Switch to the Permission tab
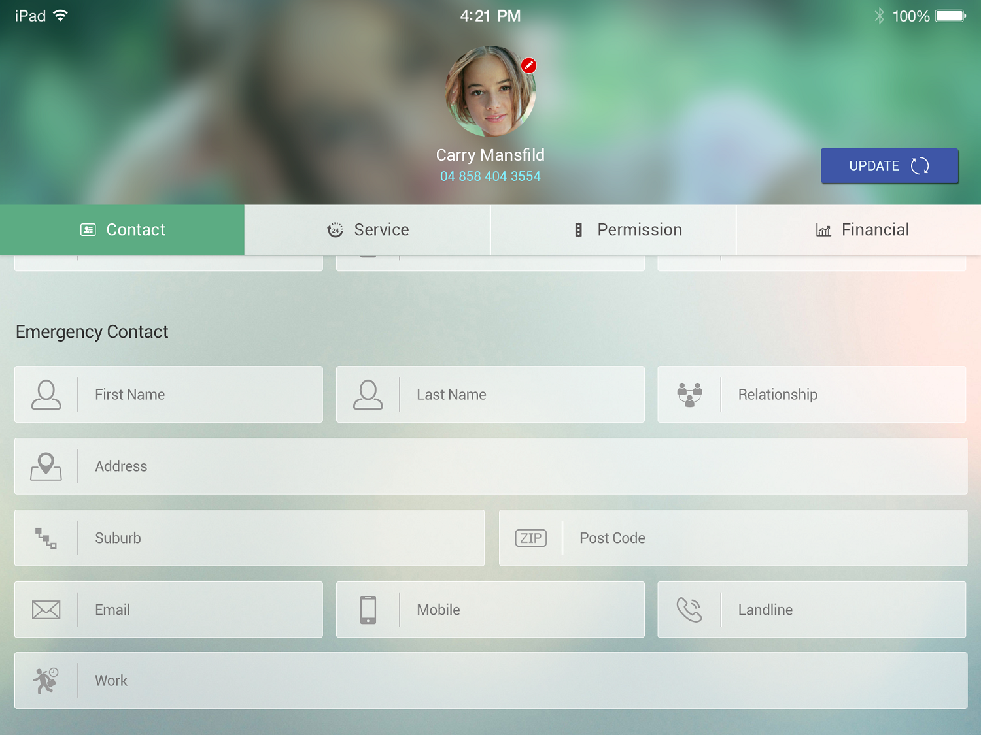Viewport: 981px width, 735px height. click(613, 230)
